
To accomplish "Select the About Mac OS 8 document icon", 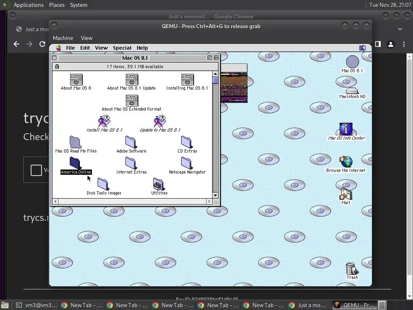I will click(x=76, y=80).
